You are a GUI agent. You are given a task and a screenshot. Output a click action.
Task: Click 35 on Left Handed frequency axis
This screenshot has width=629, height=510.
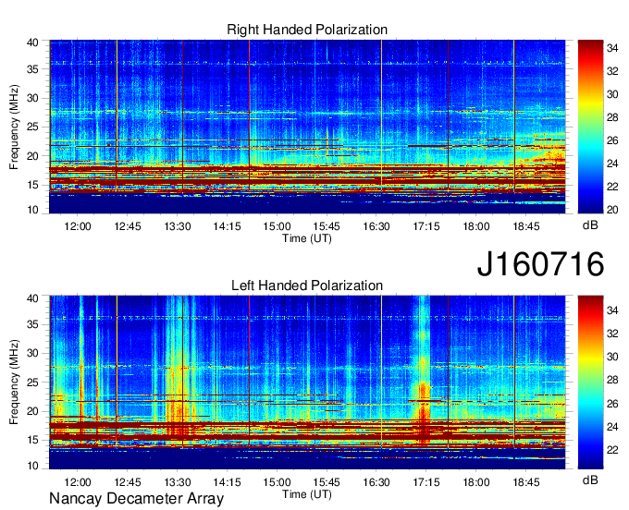pos(32,324)
